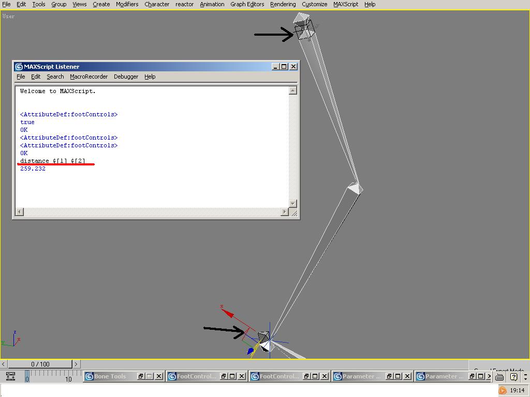
Task: Open the Animation menu
Action: pos(212,4)
